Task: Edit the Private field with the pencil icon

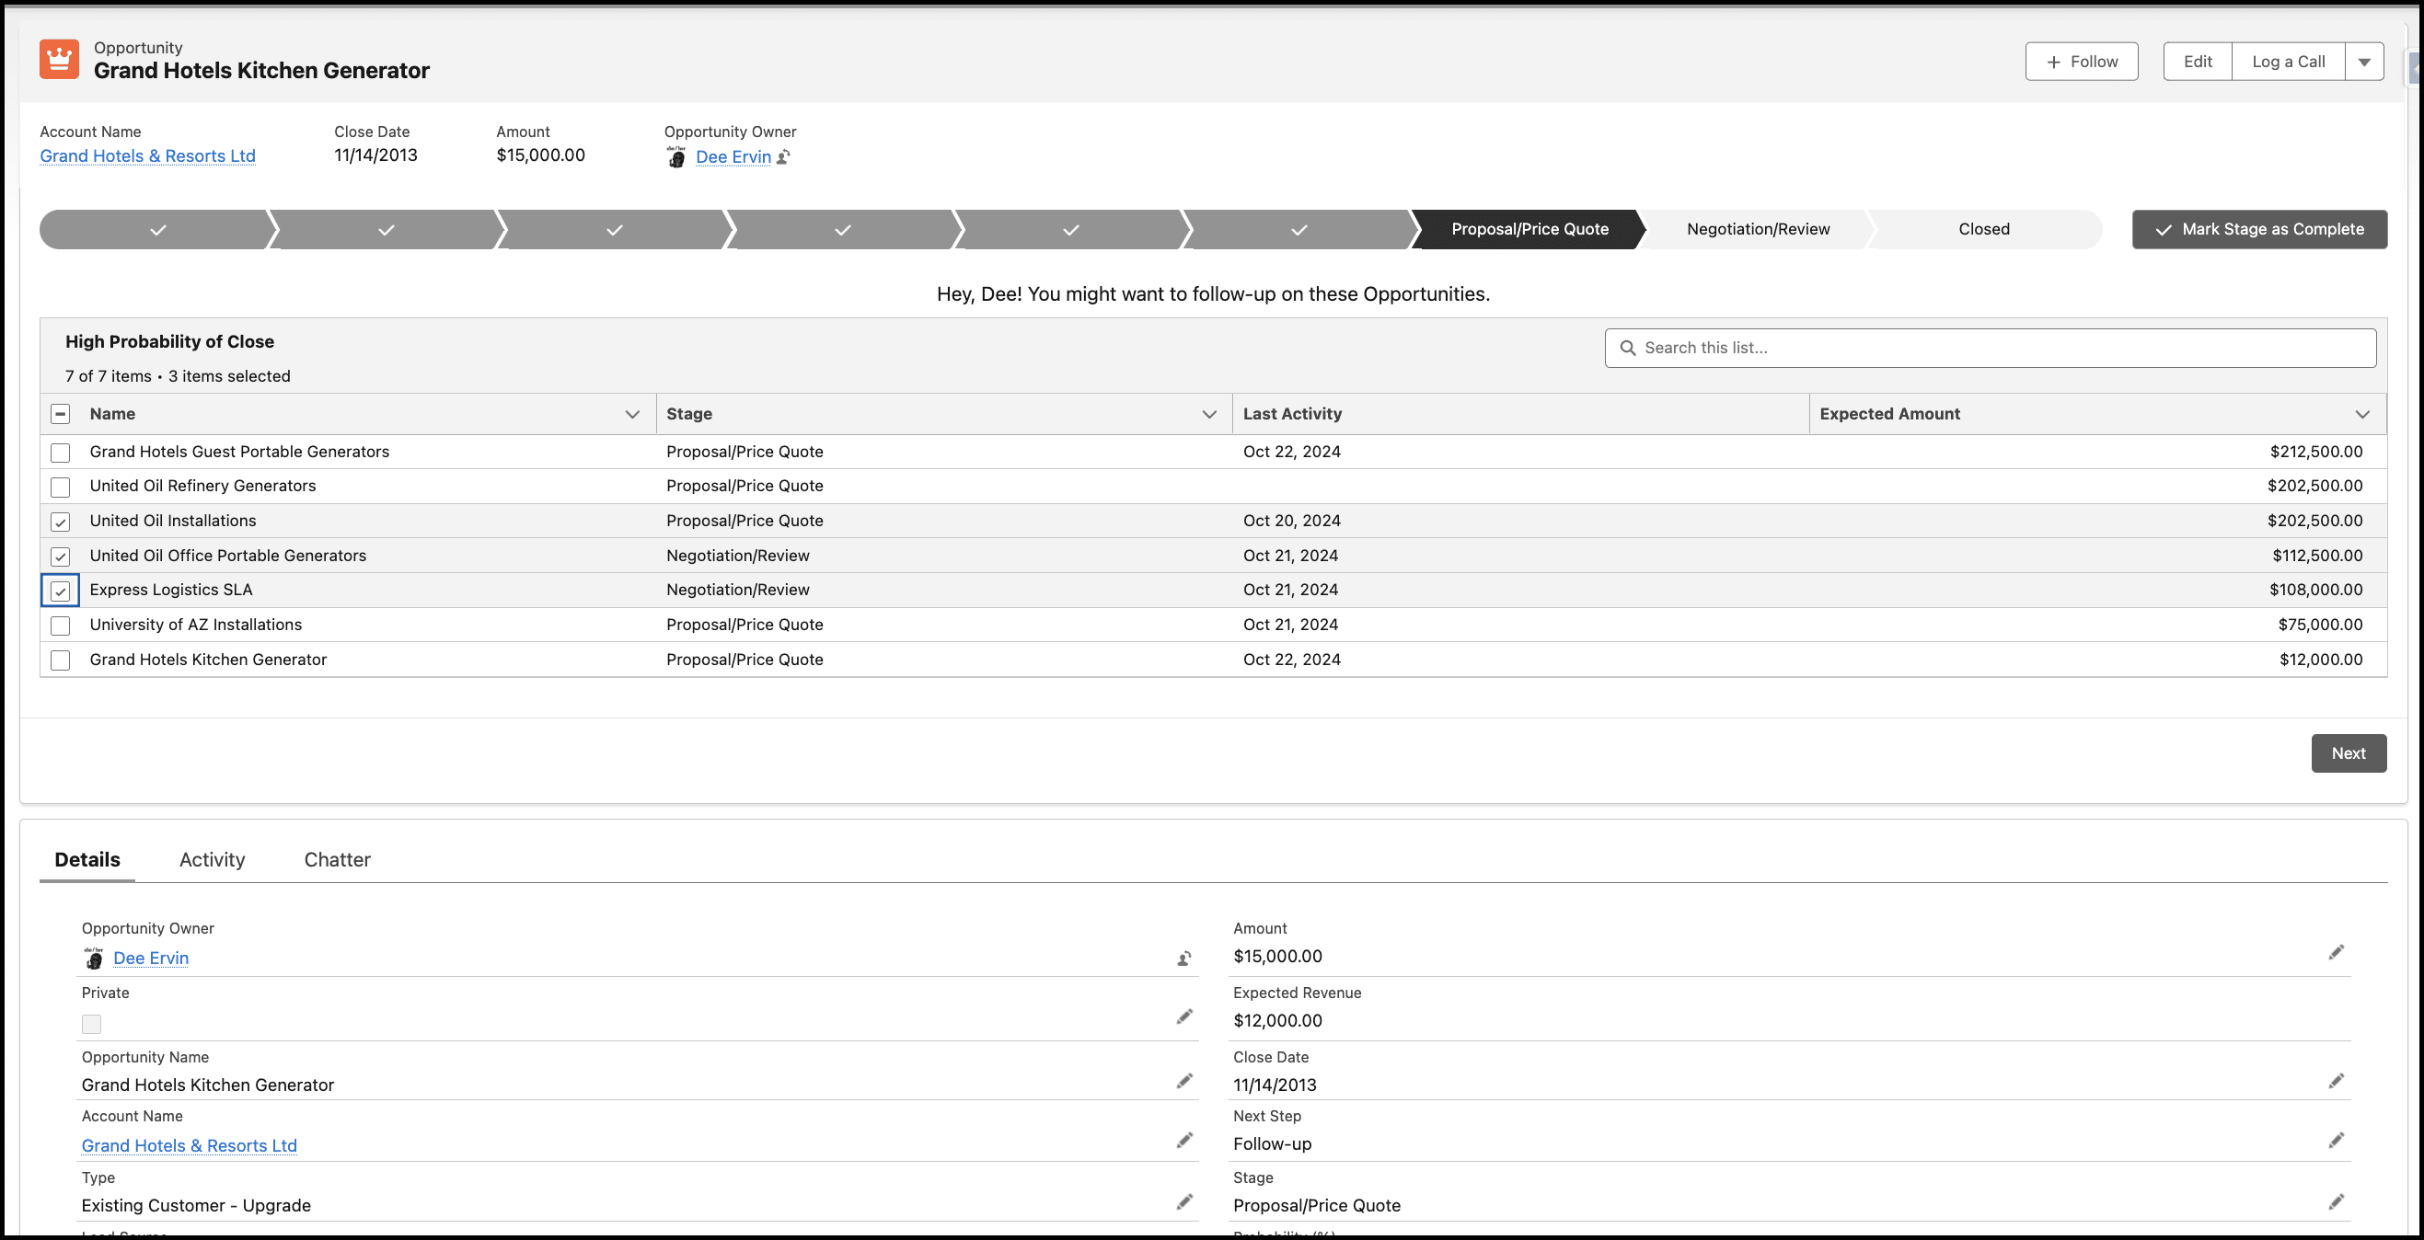Action: [x=1183, y=1016]
